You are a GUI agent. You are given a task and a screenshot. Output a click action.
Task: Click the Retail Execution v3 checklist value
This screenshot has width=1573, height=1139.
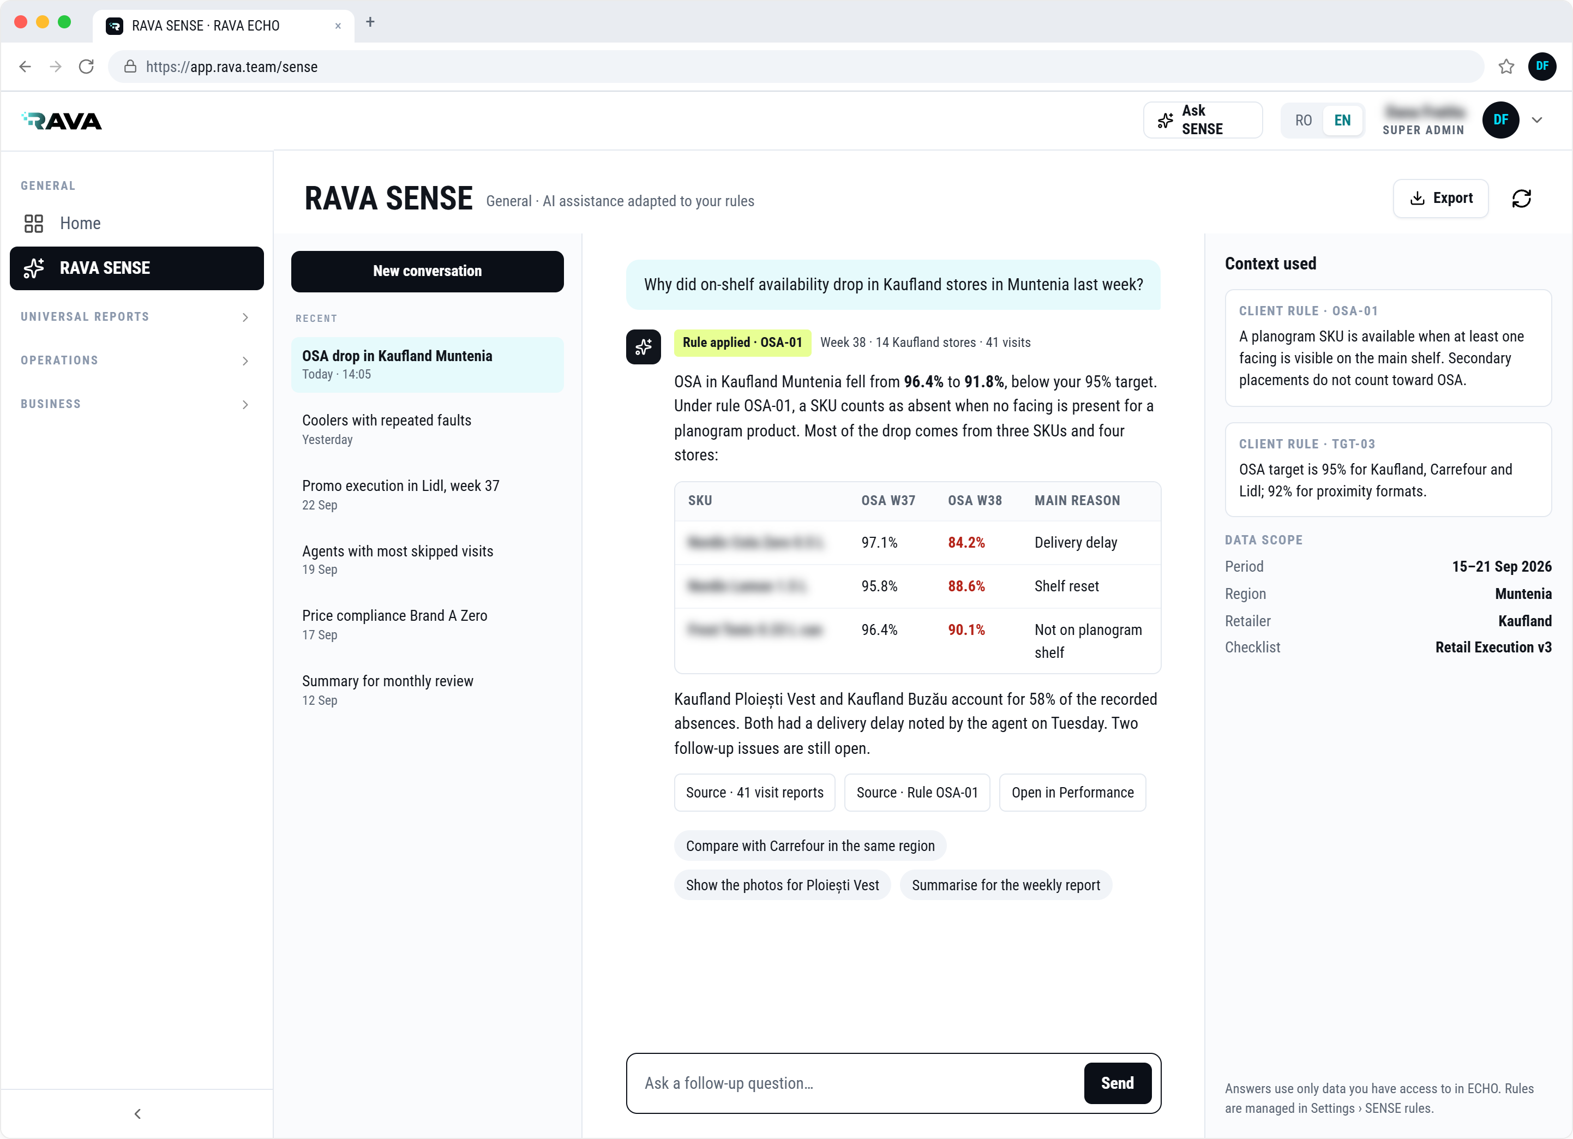[x=1493, y=648]
